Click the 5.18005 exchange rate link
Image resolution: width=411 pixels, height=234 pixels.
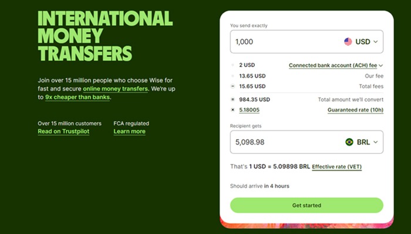(x=250, y=110)
